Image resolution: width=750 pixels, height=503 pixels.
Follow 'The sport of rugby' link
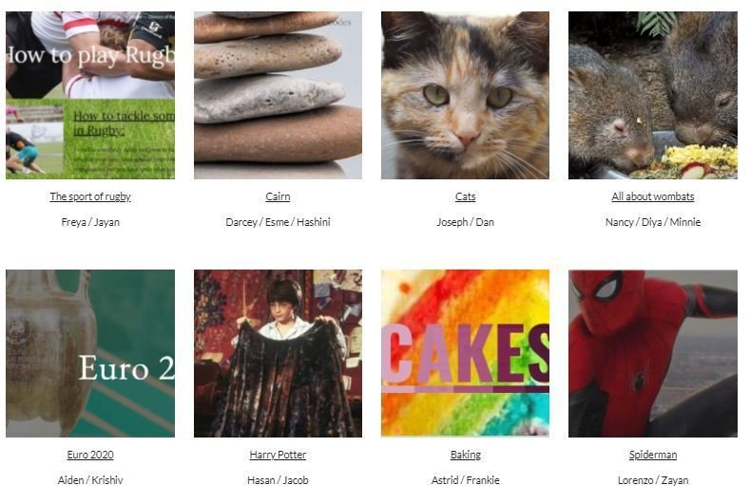click(x=90, y=196)
